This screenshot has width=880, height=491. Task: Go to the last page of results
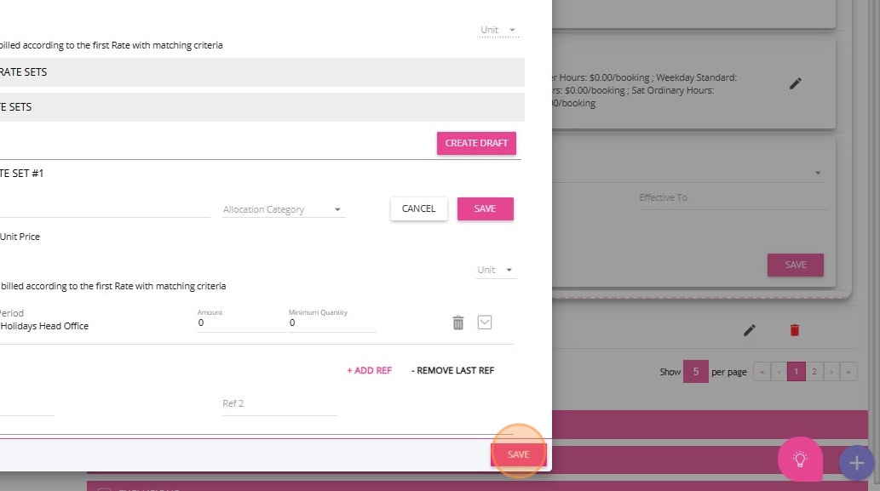click(848, 372)
